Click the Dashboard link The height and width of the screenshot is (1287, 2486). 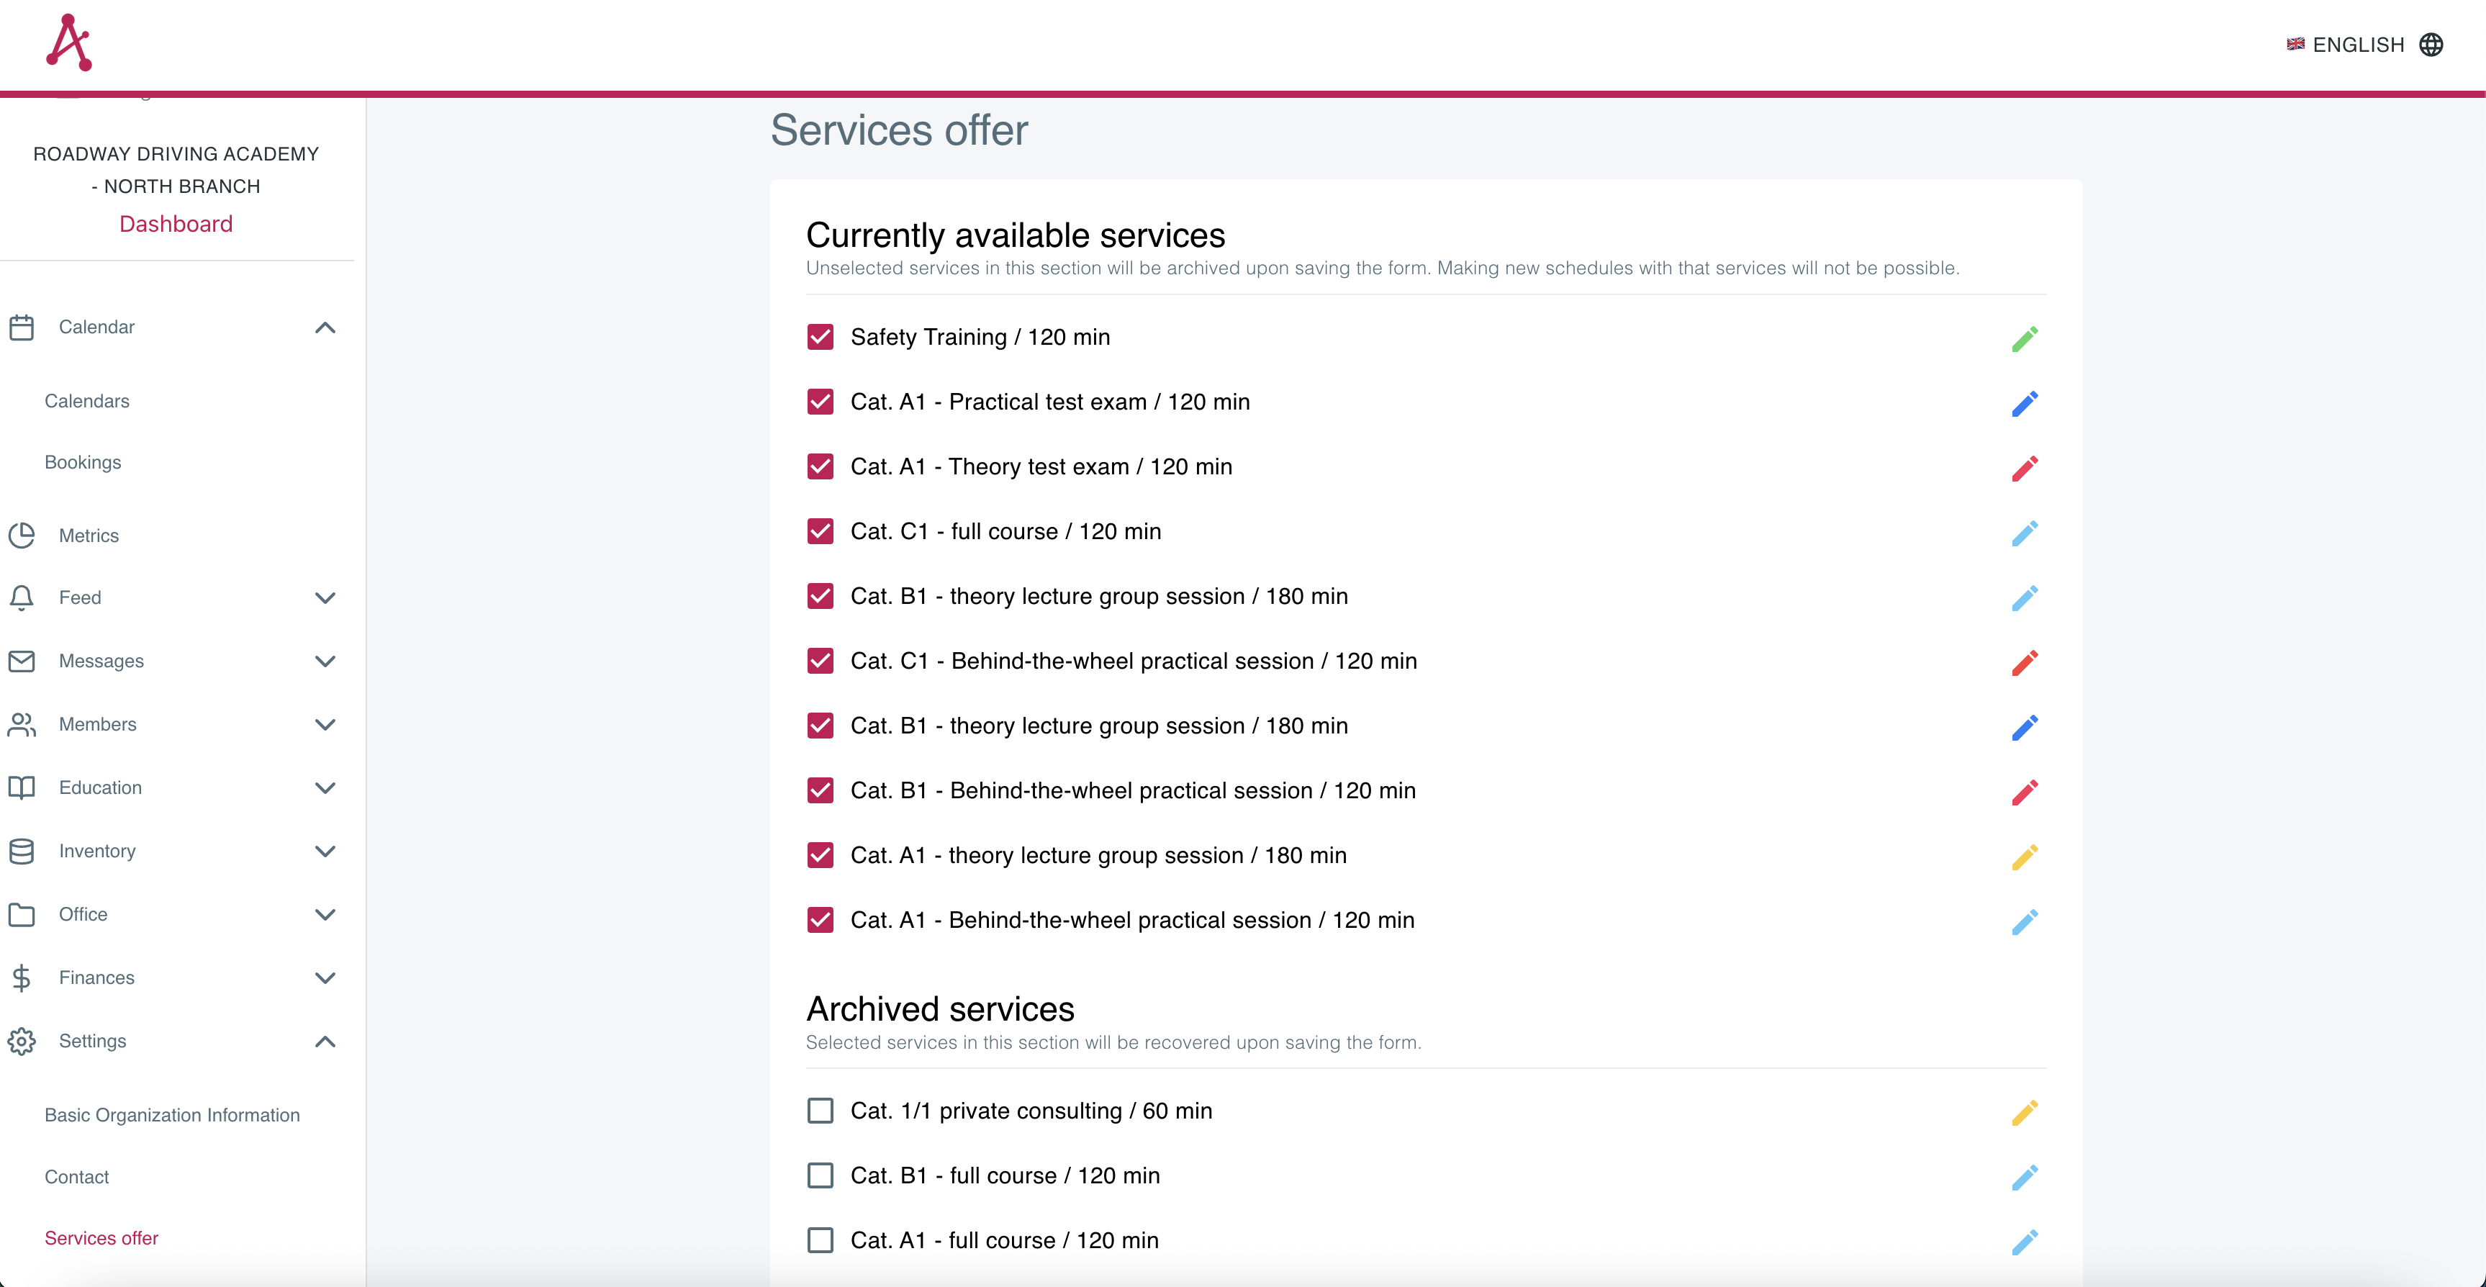click(x=176, y=223)
